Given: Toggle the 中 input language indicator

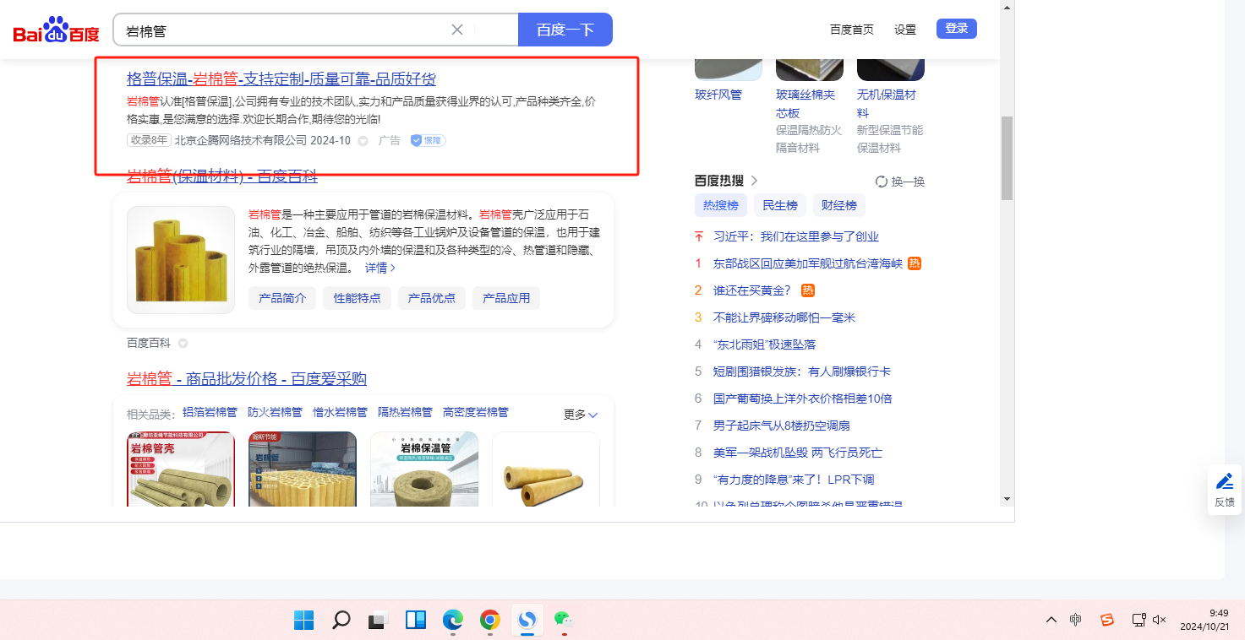Looking at the screenshot, I should (1075, 620).
